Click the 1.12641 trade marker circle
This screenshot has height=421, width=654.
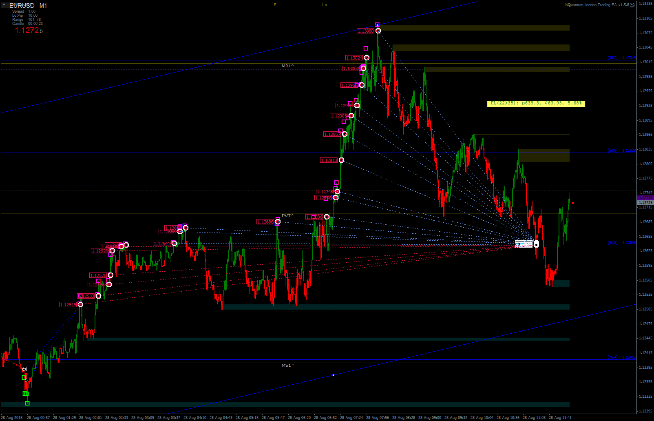[x=174, y=244]
